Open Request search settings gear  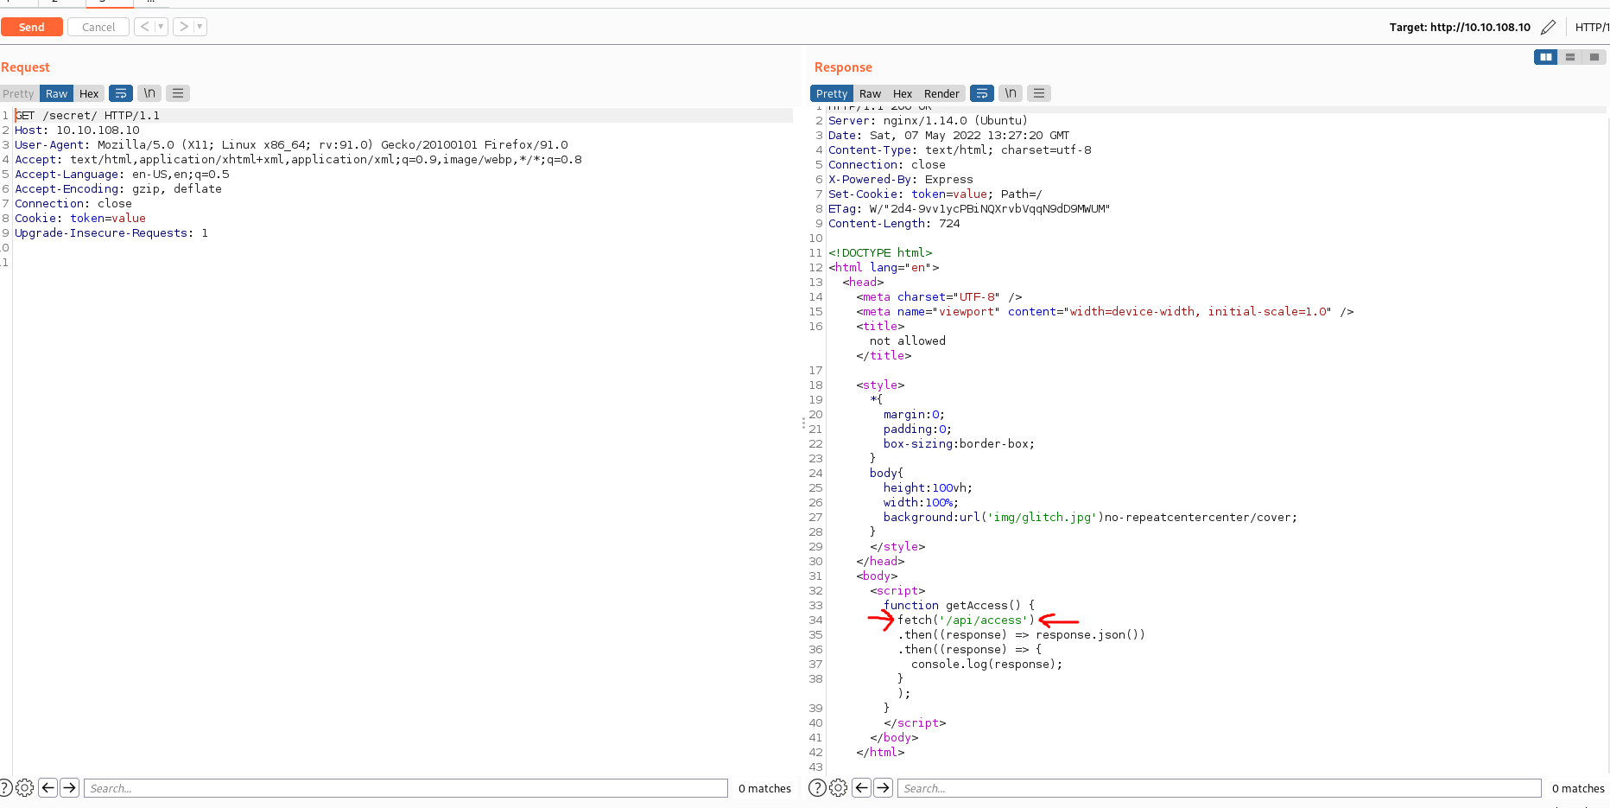pos(25,788)
